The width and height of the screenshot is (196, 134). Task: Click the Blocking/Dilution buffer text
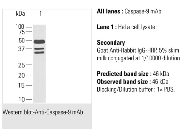point(136,89)
